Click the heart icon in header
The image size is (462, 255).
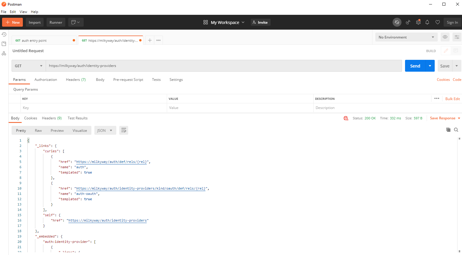[437, 22]
